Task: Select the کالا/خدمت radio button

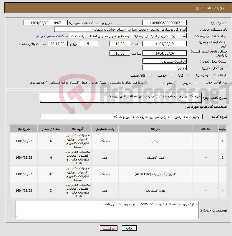Action: point(150,75)
